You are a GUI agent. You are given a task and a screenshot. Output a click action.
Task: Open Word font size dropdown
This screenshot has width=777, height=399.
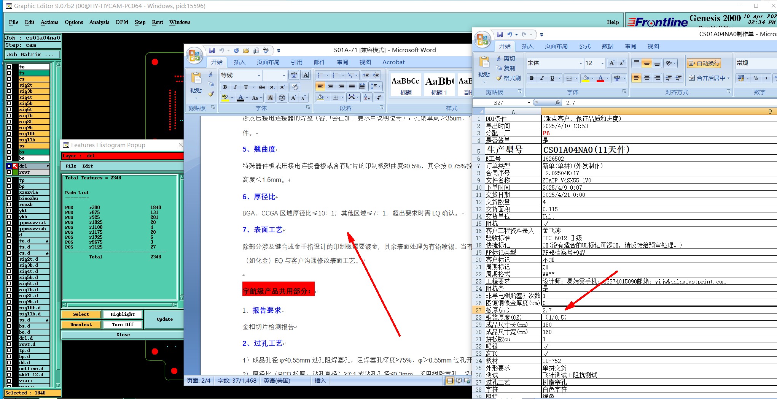pos(284,75)
